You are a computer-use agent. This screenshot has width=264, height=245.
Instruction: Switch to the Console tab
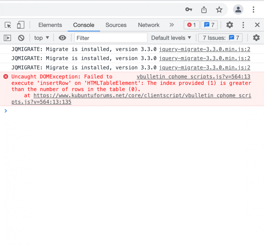(x=84, y=25)
